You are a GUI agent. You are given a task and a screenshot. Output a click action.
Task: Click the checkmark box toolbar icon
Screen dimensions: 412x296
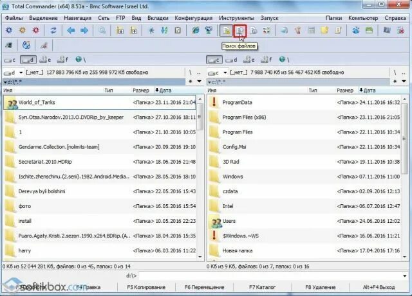tap(178, 30)
